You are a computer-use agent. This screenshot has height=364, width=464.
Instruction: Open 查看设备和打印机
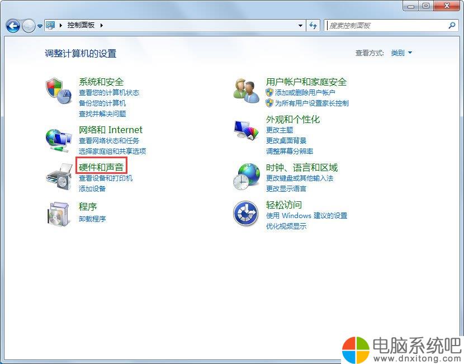pyautogui.click(x=106, y=178)
